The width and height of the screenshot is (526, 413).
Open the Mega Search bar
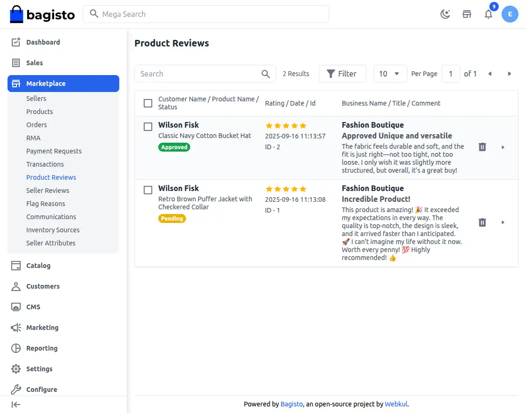click(x=205, y=14)
